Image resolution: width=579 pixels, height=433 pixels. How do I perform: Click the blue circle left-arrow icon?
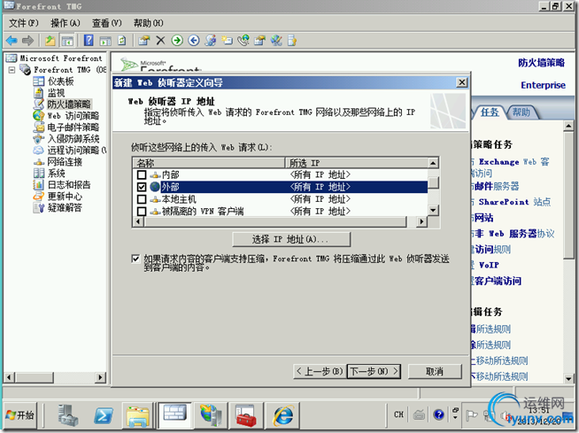[x=194, y=40]
